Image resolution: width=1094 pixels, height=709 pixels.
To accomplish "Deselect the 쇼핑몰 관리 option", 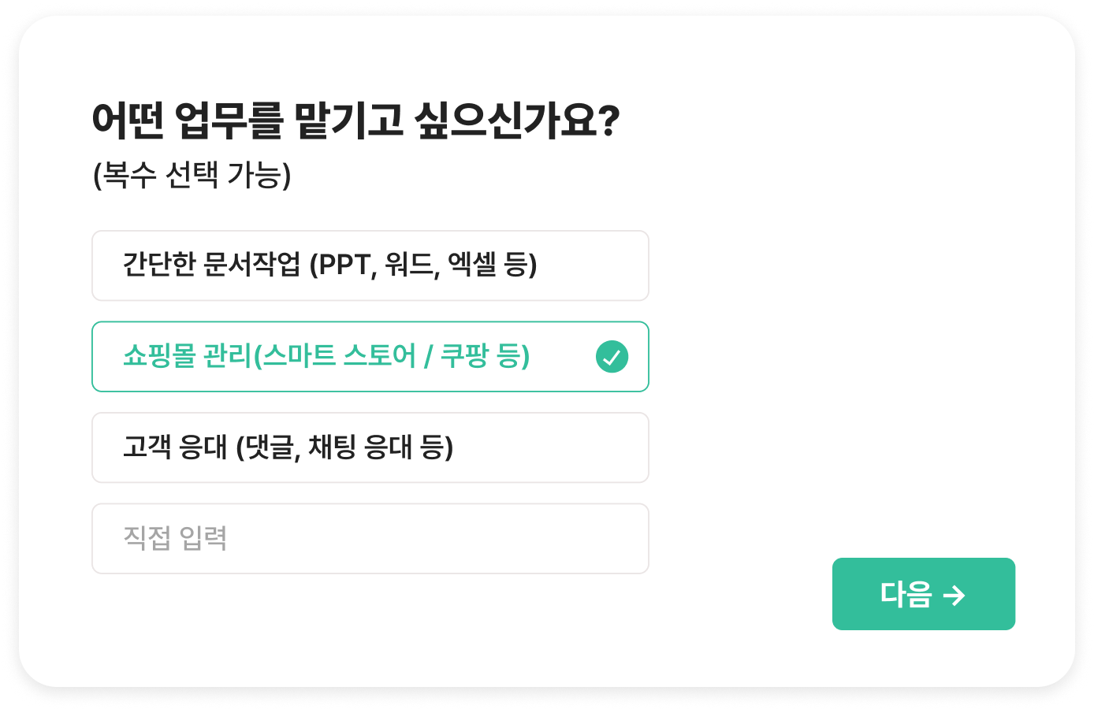I will point(370,357).
